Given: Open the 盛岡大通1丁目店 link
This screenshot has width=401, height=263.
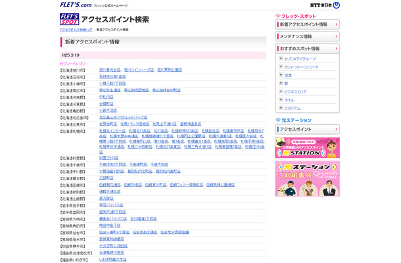Looking at the screenshot, I should [x=112, y=212].
